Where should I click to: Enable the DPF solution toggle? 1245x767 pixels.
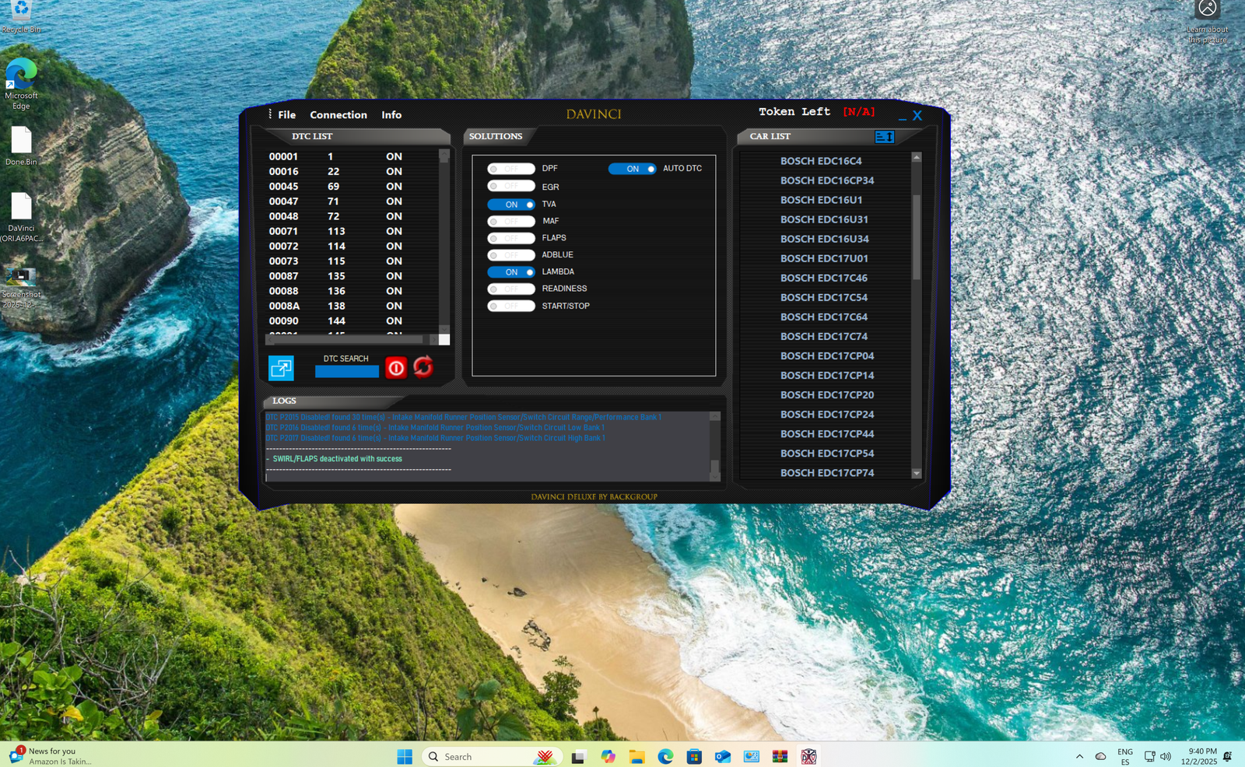(x=511, y=169)
